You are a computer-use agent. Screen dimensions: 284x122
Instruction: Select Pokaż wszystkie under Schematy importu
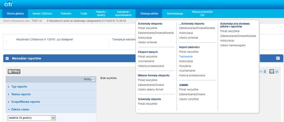(x=148, y=104)
